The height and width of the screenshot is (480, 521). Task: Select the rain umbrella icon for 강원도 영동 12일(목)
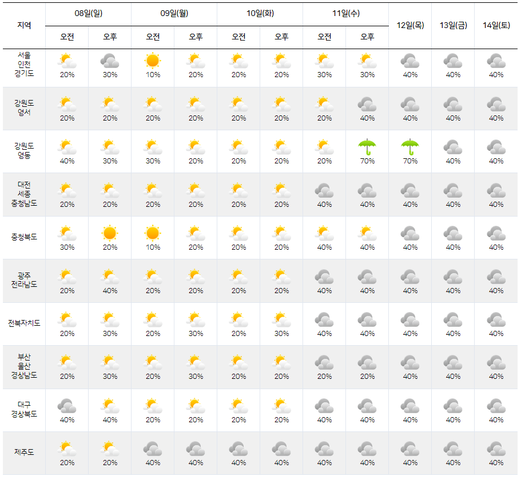tap(410, 147)
